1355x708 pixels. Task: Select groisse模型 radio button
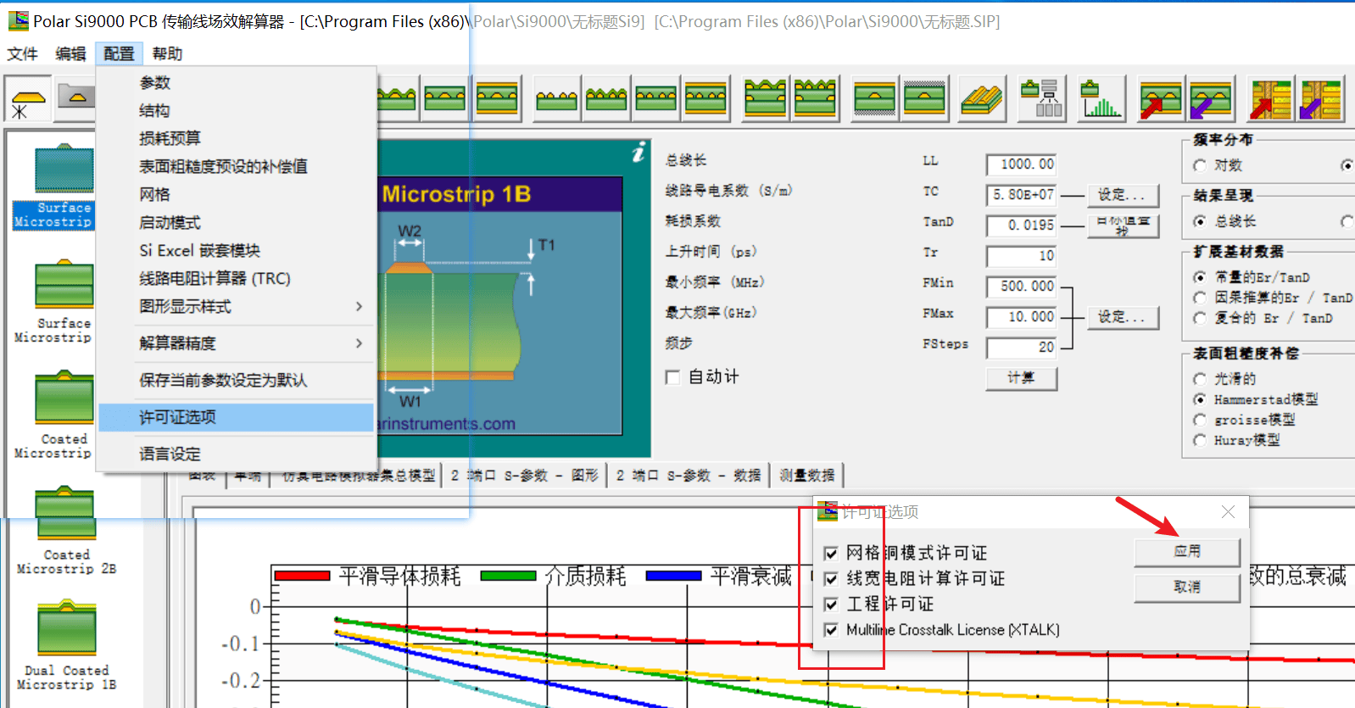tap(1199, 420)
